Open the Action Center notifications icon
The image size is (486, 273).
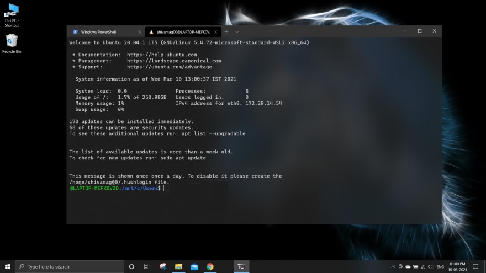(476, 266)
